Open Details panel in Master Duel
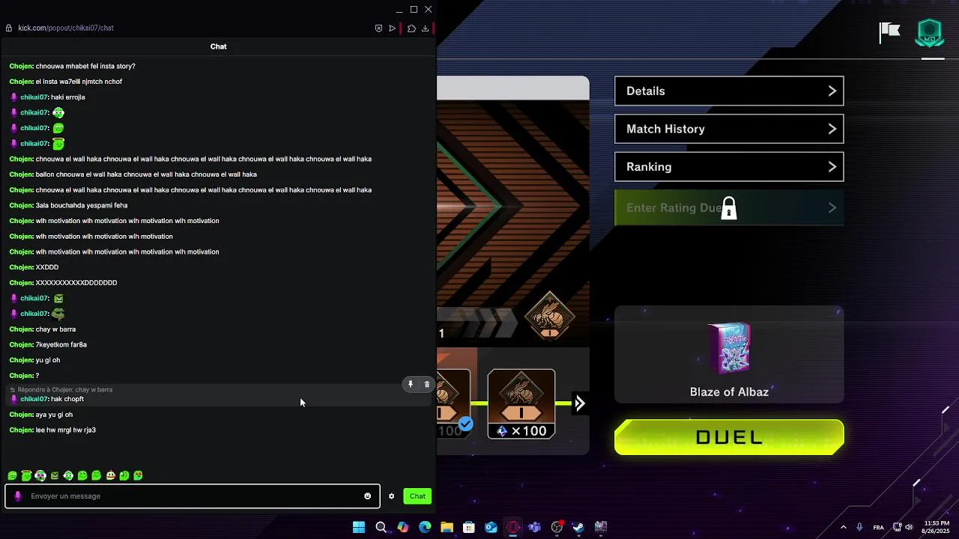 coord(729,91)
